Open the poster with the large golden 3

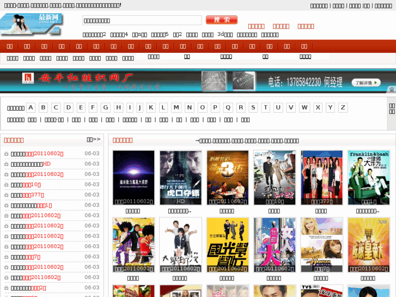(x=228, y=178)
